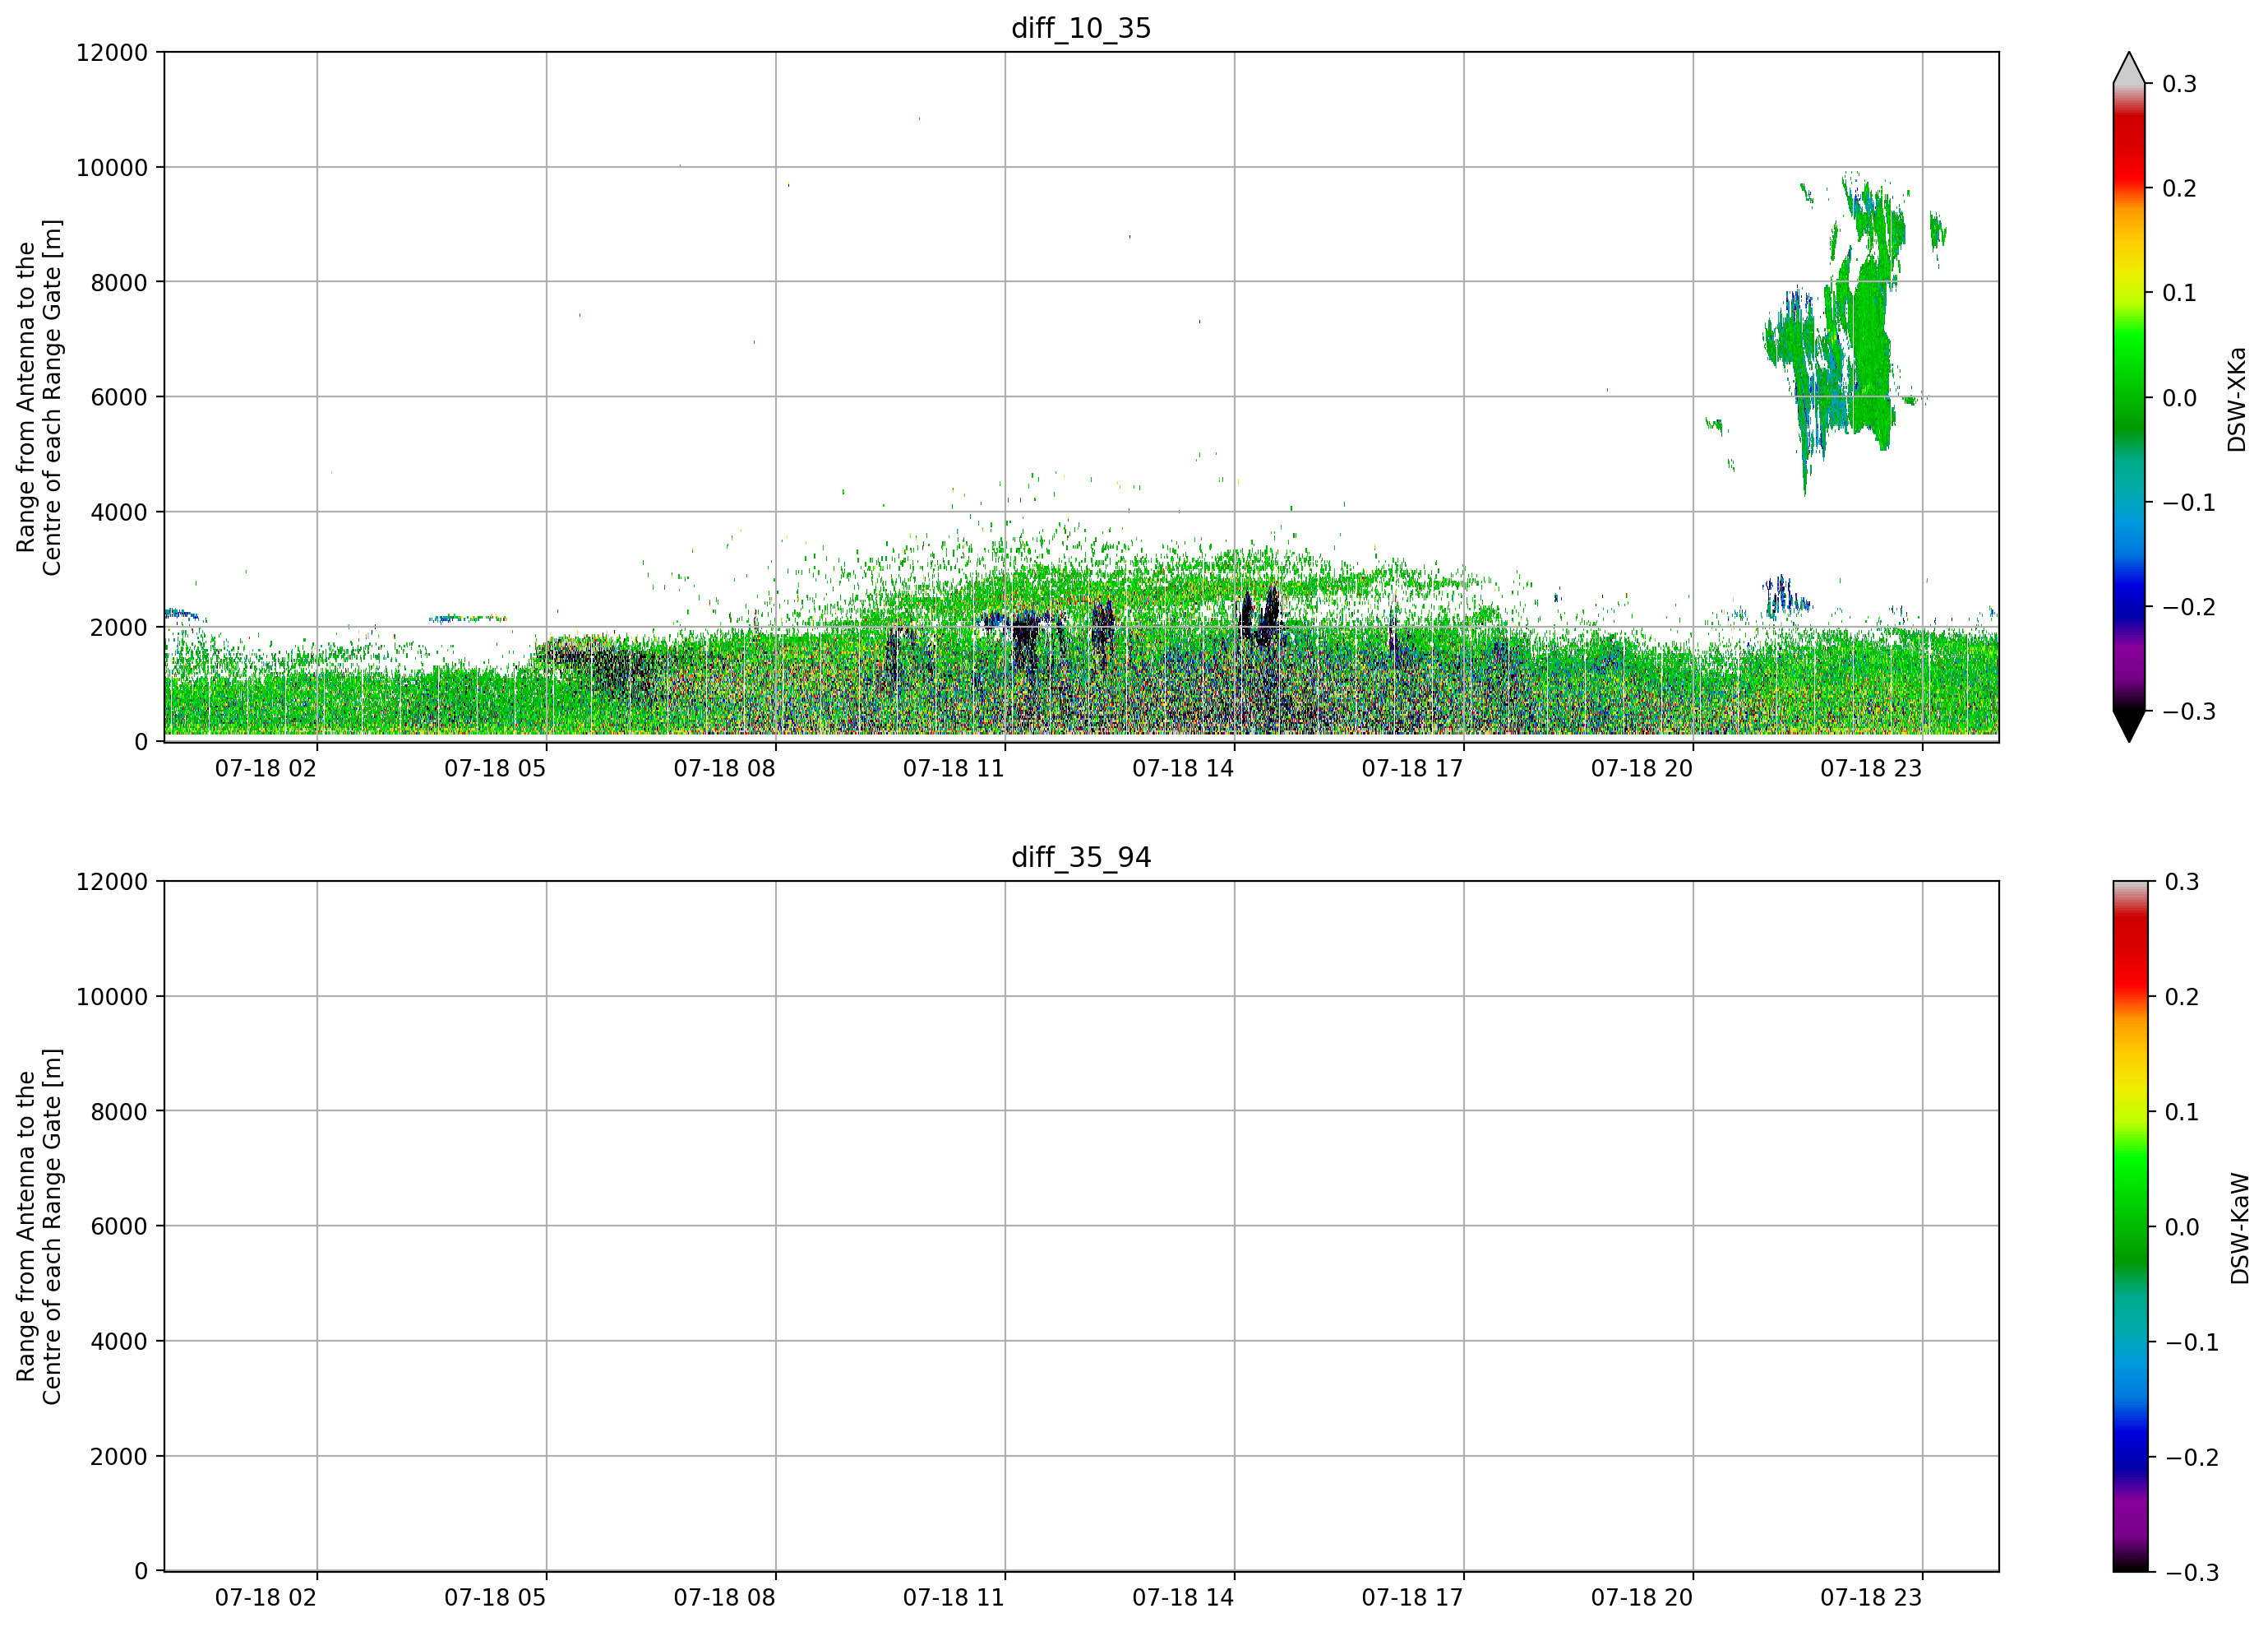Click the 07-18 20 x-tick under diff_10_35
The width and height of the screenshot is (2268, 1627).
[x=1642, y=768]
